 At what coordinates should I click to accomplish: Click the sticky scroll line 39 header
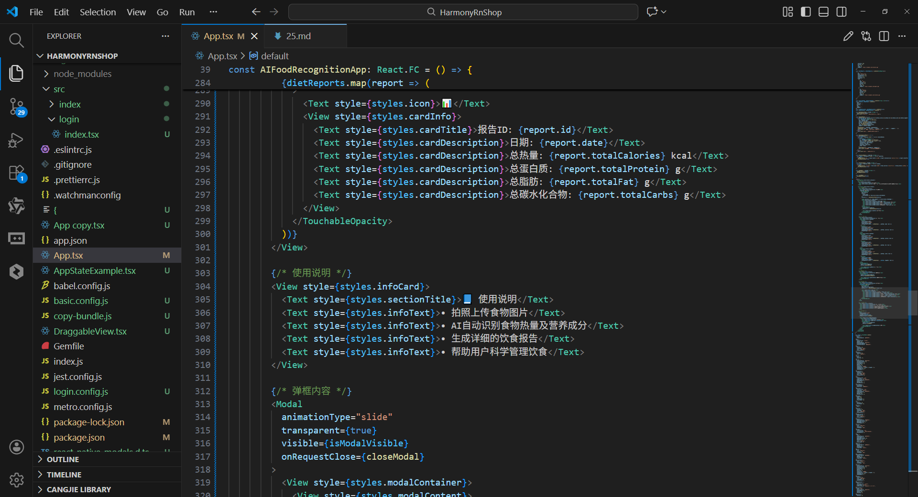click(516, 70)
